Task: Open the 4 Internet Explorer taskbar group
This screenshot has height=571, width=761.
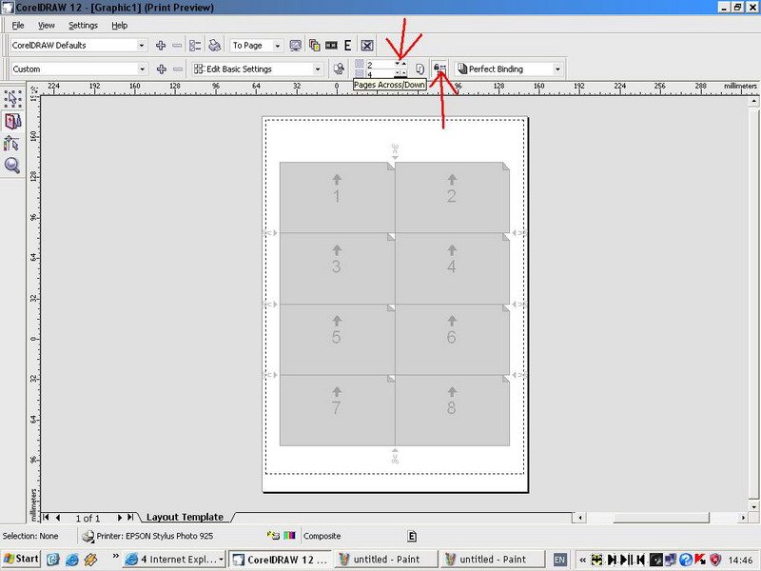Action: coord(174,560)
